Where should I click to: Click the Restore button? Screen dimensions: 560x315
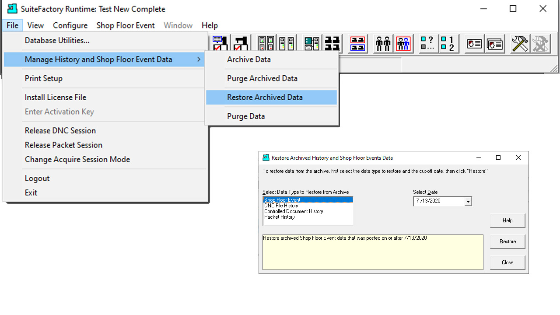coord(507,241)
